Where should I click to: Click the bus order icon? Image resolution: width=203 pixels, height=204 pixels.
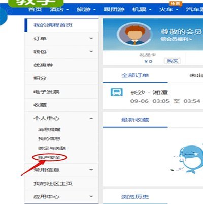(x=117, y=92)
